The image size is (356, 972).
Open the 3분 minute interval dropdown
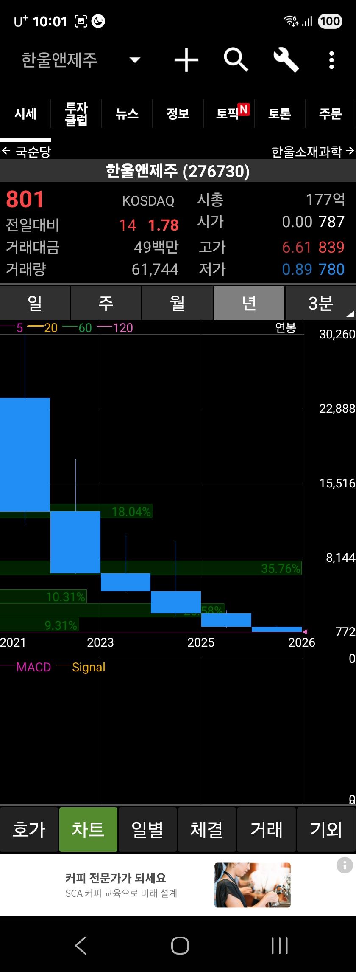pos(321,303)
